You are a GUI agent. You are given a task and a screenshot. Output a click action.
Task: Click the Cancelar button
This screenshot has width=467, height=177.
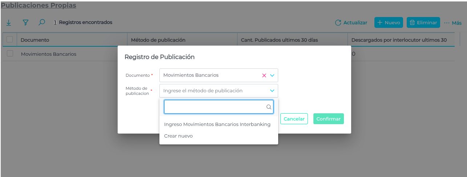(x=294, y=119)
